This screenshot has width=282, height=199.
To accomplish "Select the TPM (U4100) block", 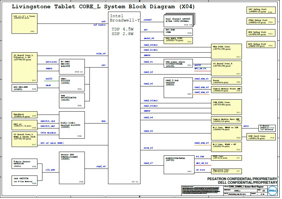I will pos(72,100).
